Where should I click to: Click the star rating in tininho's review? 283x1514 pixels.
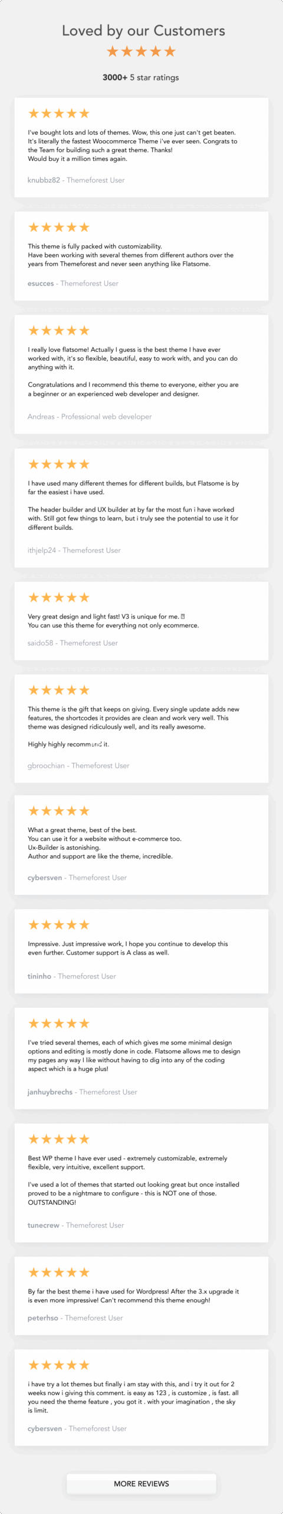59,925
